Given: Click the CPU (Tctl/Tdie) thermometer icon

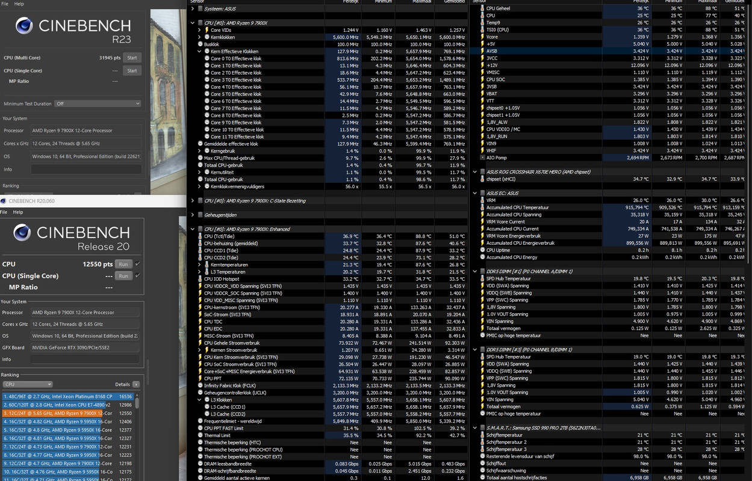Looking at the screenshot, I should pyautogui.click(x=200, y=236).
